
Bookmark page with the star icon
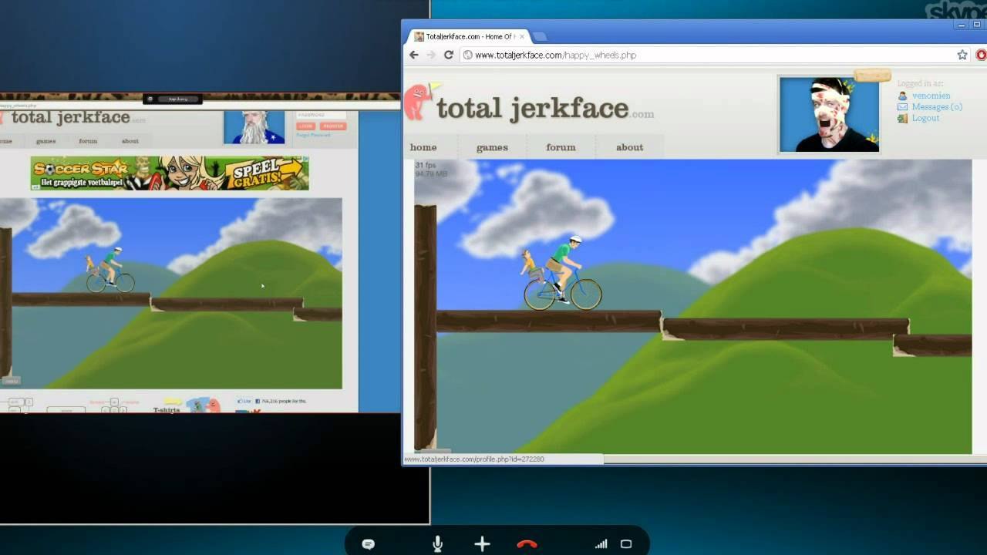(x=962, y=55)
